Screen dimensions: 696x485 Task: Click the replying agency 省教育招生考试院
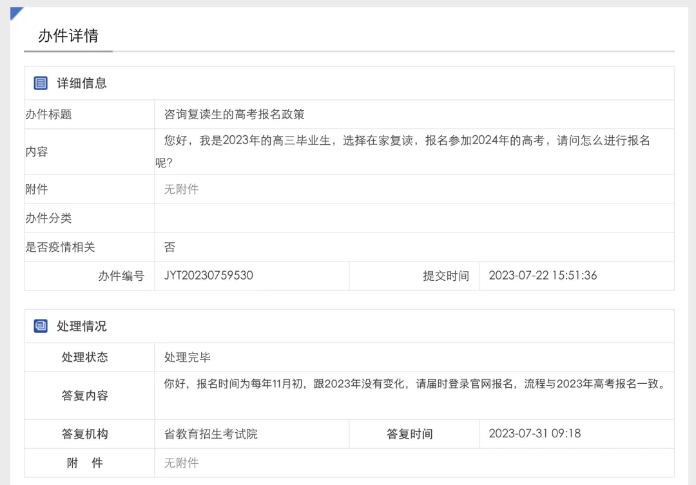(x=211, y=434)
